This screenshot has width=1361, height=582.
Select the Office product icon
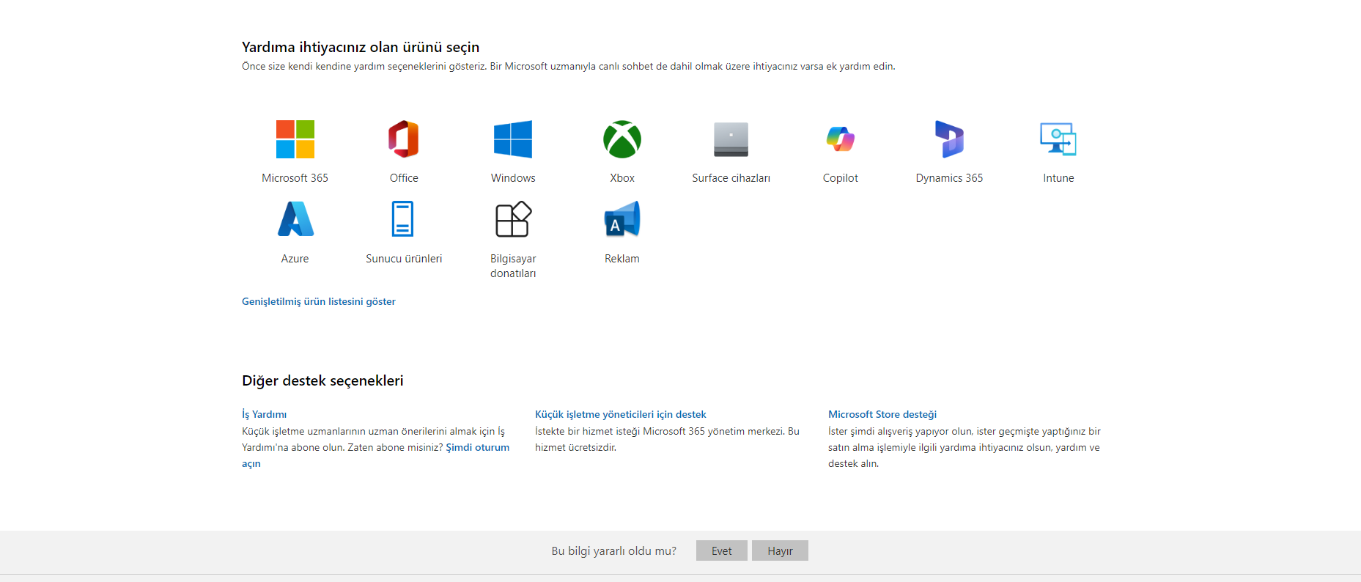pos(404,139)
